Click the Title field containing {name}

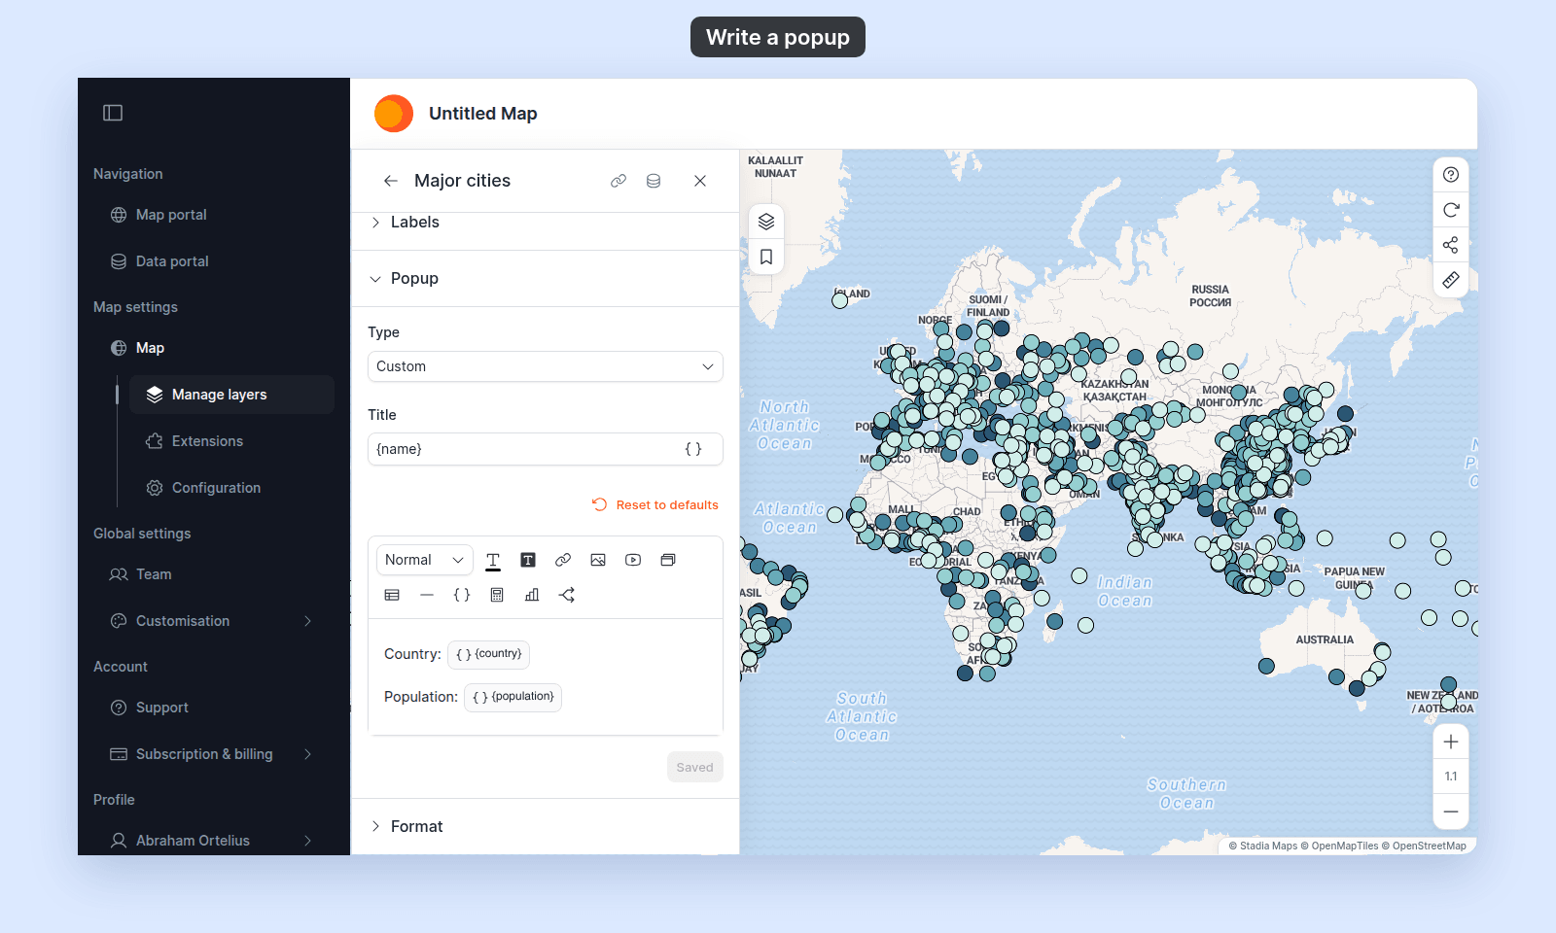click(546, 449)
